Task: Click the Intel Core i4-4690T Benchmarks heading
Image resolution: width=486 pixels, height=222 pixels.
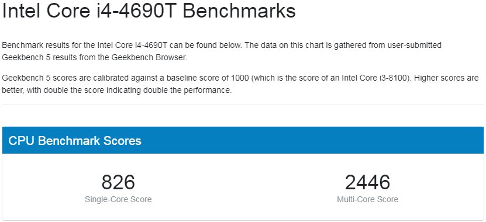Action: pyautogui.click(x=149, y=11)
